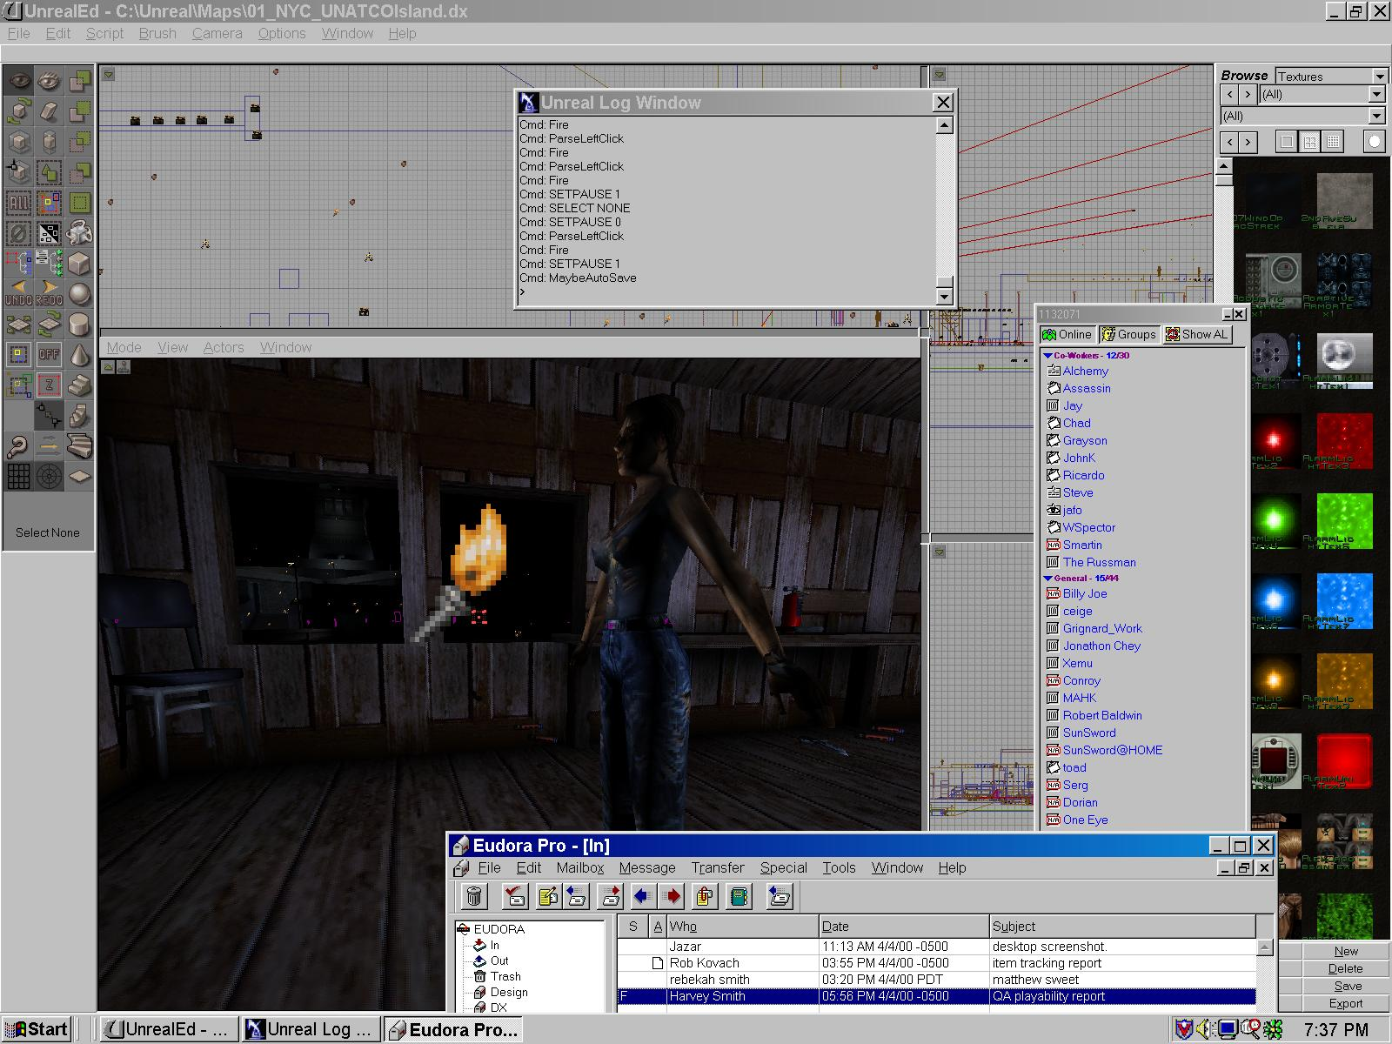Open the second (All) texture group dropdown
This screenshot has width=1392, height=1044.
[1376, 116]
